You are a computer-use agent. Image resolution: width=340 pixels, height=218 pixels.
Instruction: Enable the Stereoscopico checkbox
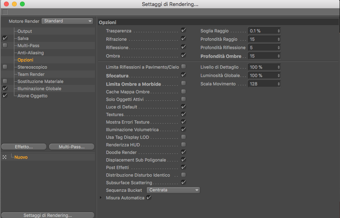[5, 67]
